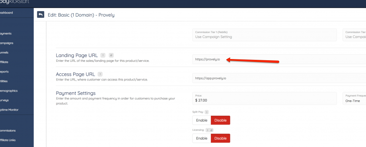Open help icon next to Access Page URL

(x=100, y=74)
